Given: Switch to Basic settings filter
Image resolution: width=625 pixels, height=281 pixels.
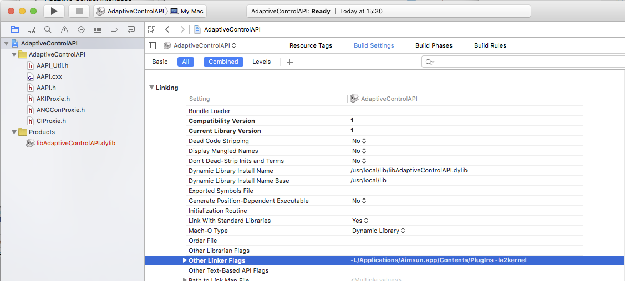Looking at the screenshot, I should pyautogui.click(x=160, y=62).
